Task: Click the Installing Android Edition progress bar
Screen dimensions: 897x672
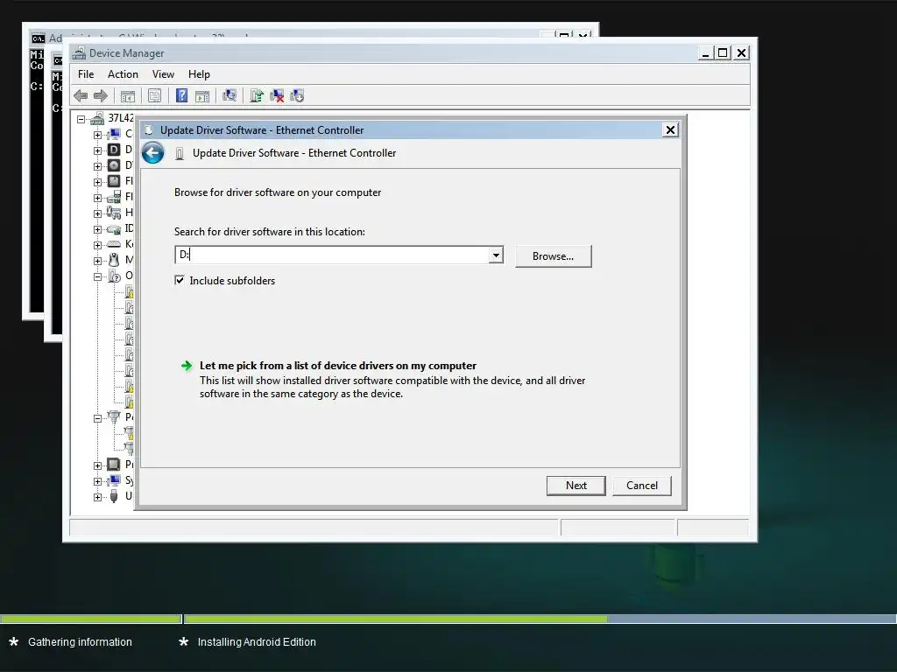Action: point(540,619)
